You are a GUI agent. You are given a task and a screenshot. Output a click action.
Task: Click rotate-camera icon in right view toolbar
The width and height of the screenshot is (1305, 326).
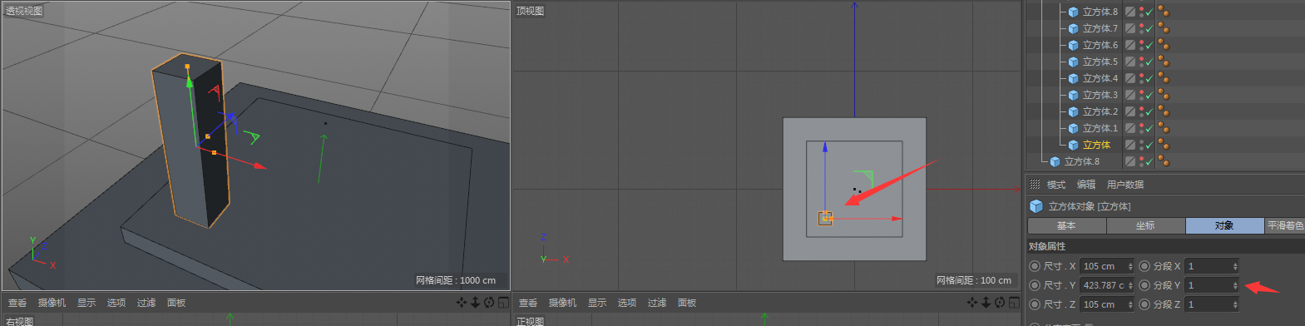pyautogui.click(x=489, y=303)
